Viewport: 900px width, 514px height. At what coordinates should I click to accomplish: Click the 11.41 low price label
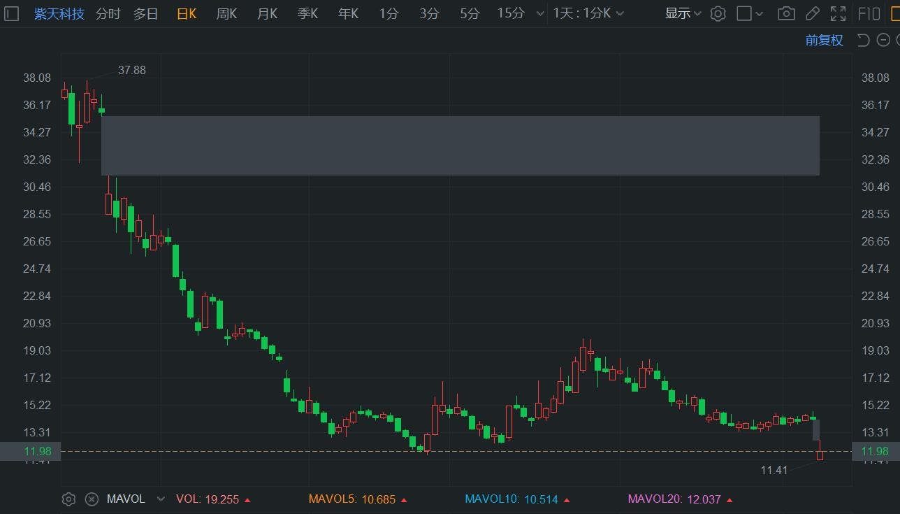click(x=774, y=470)
